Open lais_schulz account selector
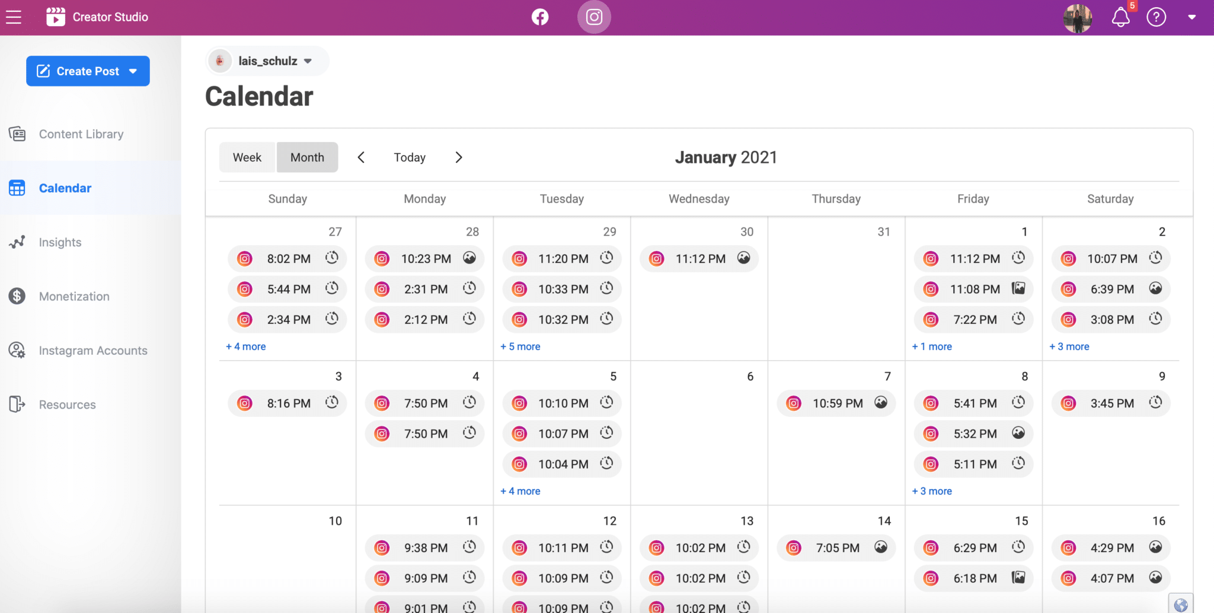The width and height of the screenshot is (1214, 613). [267, 61]
